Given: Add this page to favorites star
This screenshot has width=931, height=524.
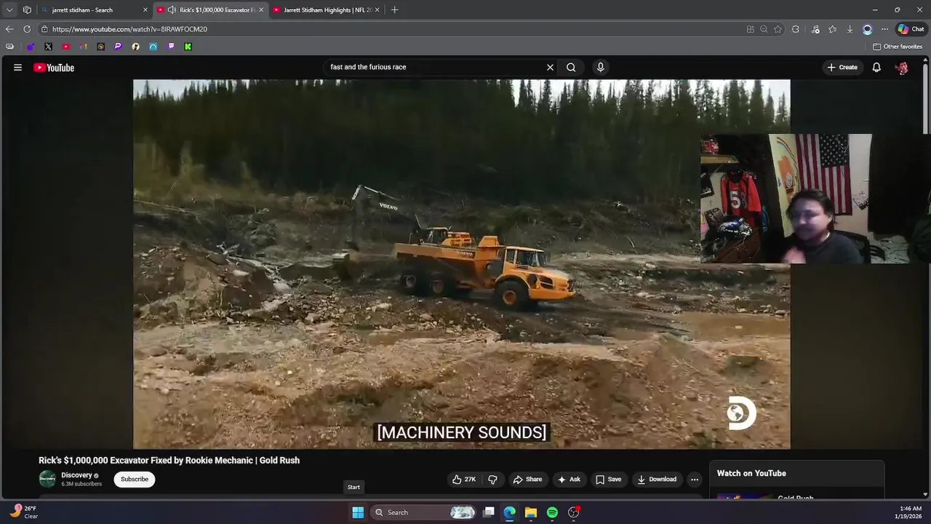Looking at the screenshot, I should [x=778, y=29].
